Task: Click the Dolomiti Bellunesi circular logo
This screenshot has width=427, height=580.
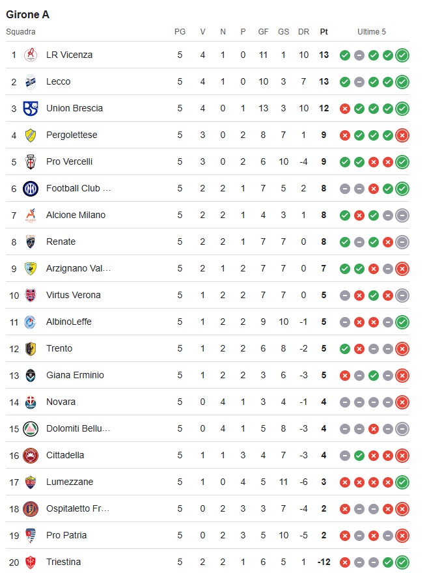Action: [x=31, y=429]
